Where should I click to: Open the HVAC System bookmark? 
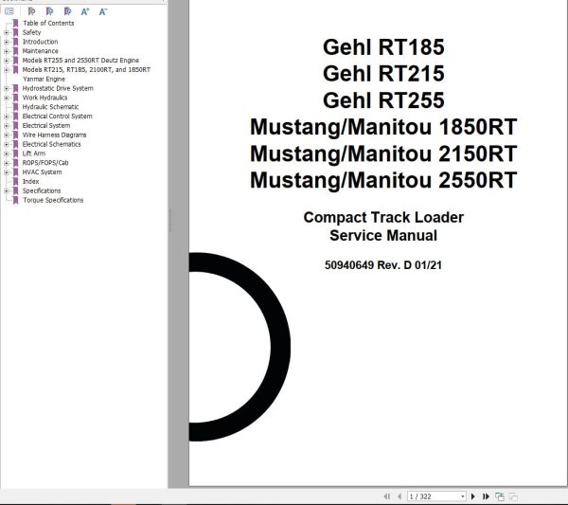42,171
